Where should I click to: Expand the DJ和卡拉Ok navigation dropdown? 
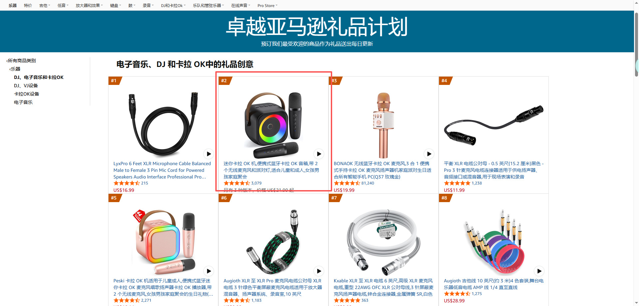point(173,6)
